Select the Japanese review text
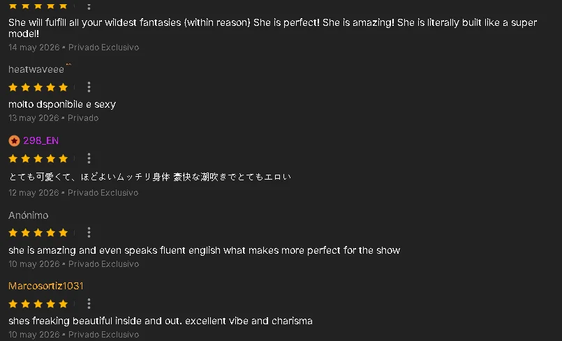562x341 pixels. click(150, 177)
